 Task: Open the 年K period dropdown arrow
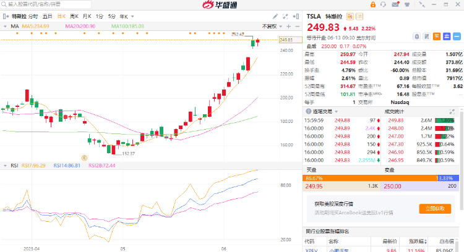click(132, 17)
